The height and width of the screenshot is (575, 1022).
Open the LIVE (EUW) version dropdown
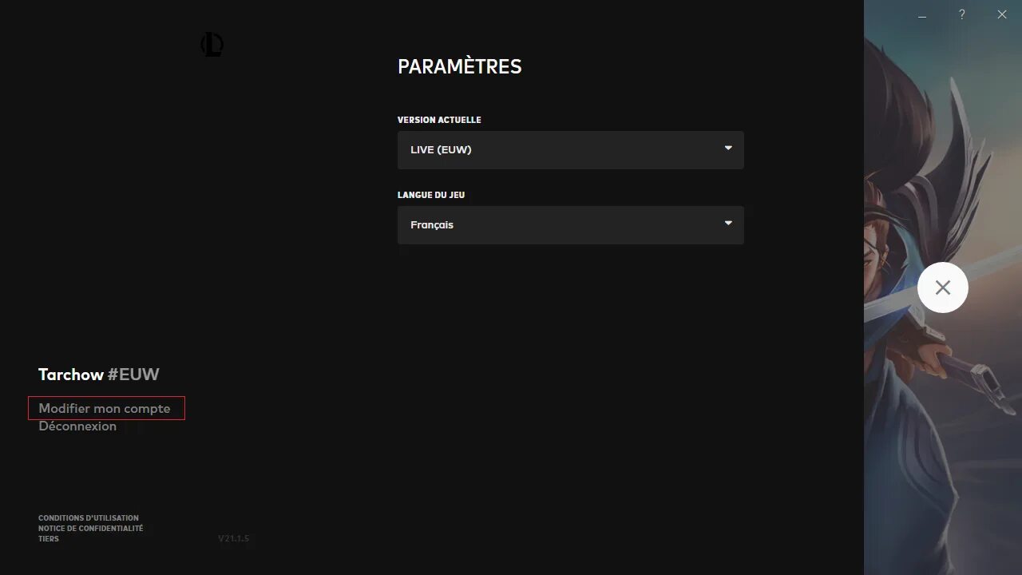pos(559,150)
